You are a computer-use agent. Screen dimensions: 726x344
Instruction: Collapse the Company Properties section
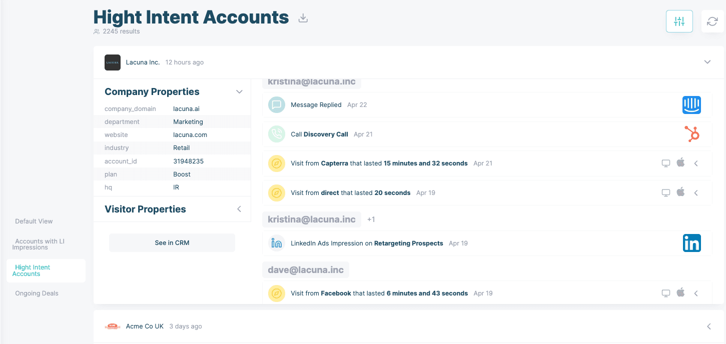click(239, 92)
